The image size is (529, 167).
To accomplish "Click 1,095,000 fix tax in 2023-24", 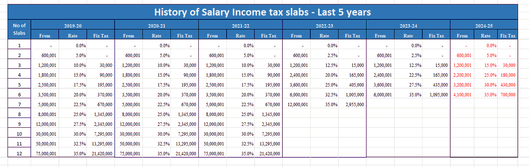I will tap(438, 95).
